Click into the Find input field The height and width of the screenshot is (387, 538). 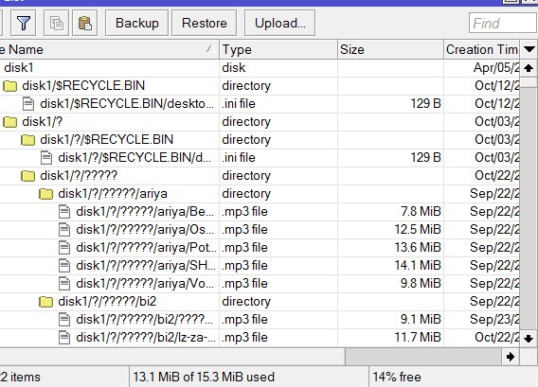[503, 24]
